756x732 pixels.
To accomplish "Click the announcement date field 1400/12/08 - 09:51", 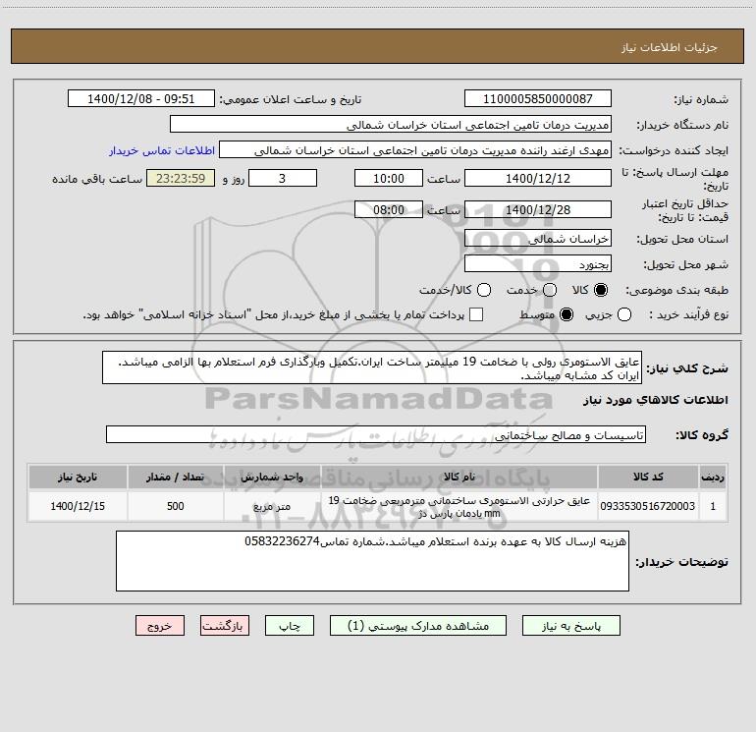I will pos(141,98).
